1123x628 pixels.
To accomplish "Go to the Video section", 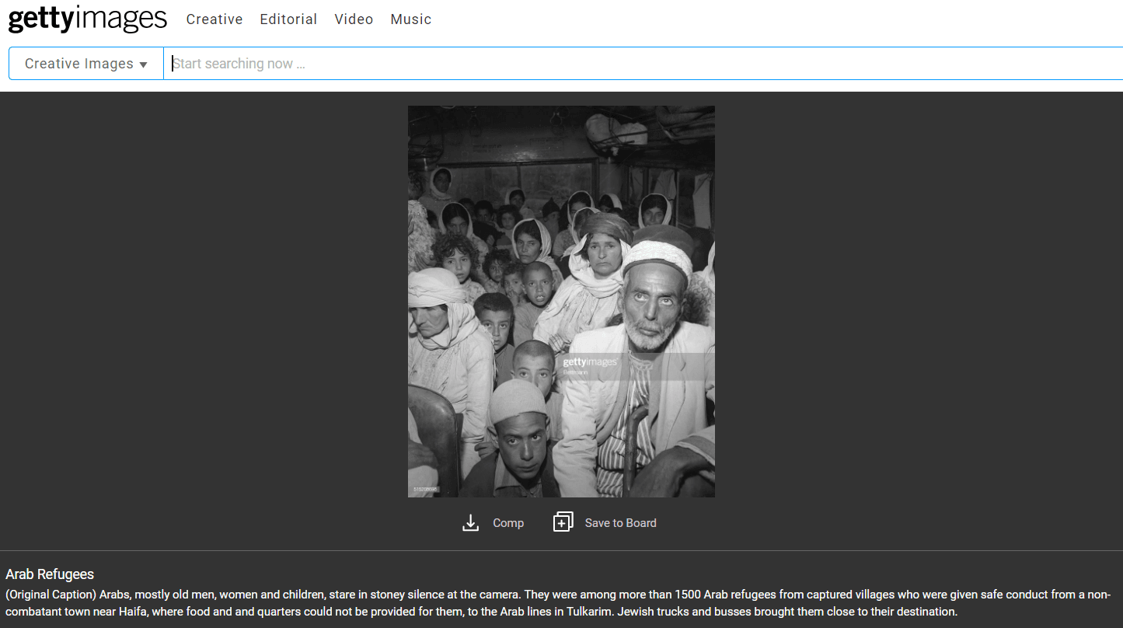I will tap(354, 19).
